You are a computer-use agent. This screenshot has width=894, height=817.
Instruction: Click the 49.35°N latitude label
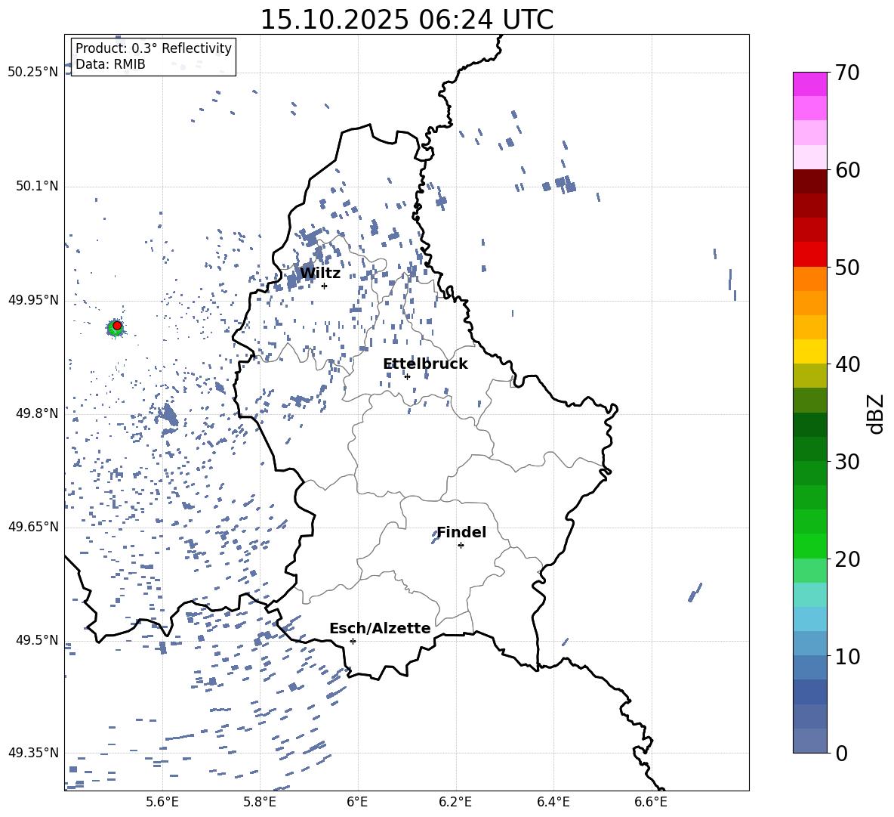click(x=33, y=753)
